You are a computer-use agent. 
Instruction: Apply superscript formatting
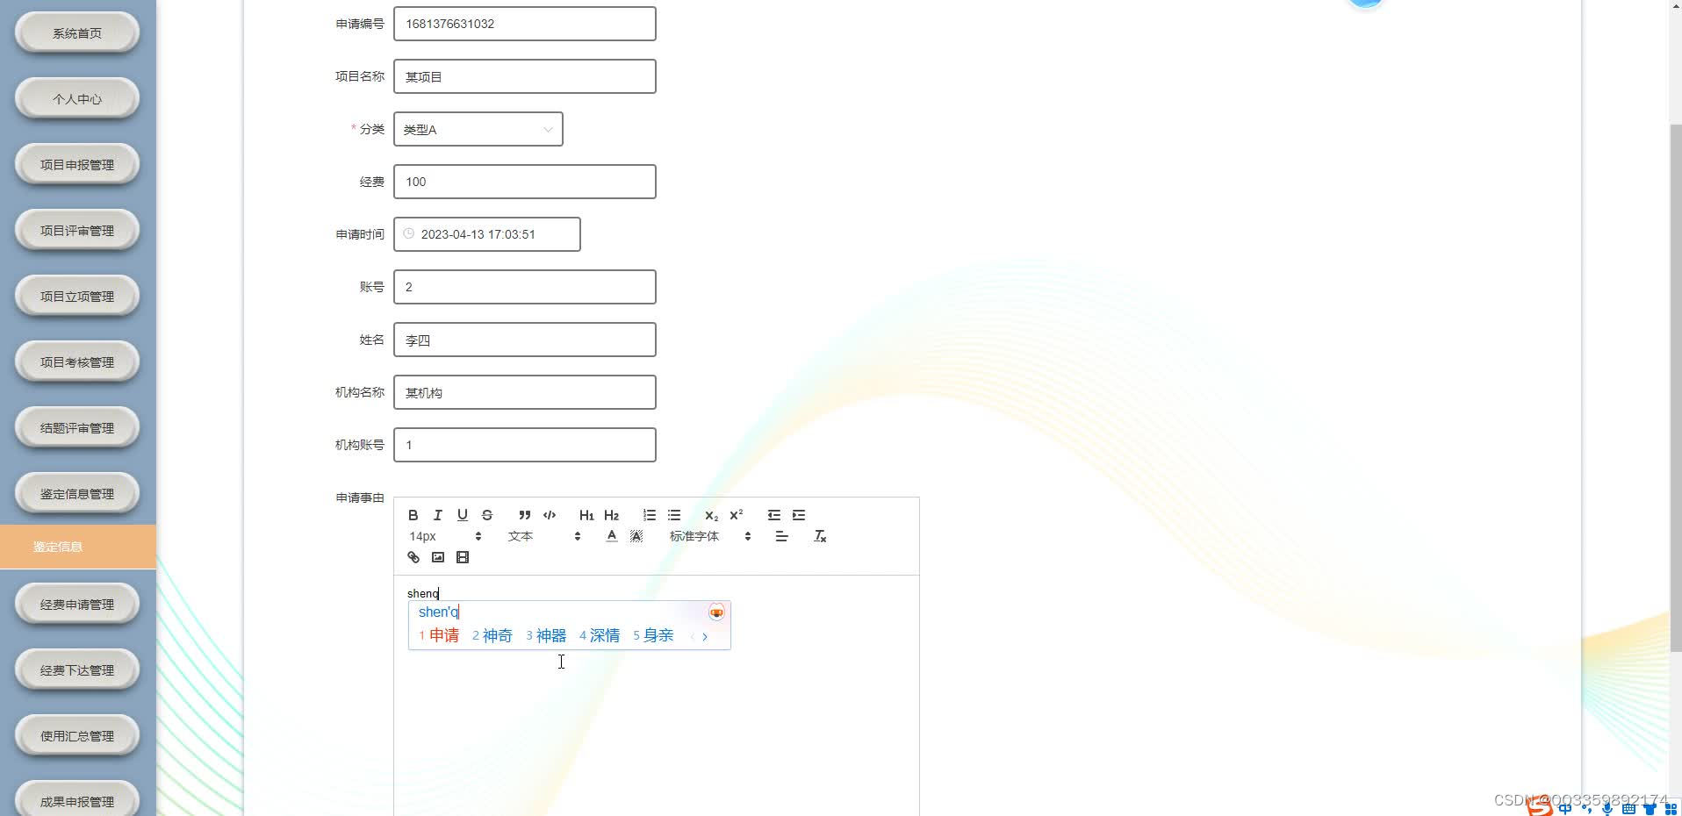(x=736, y=515)
